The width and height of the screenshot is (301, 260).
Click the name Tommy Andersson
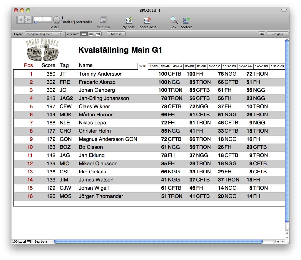tap(101, 74)
